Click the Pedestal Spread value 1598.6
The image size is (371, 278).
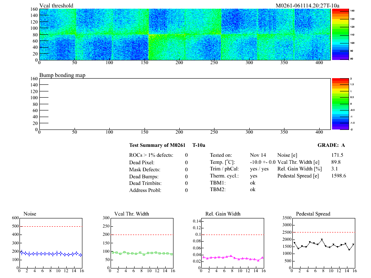pyautogui.click(x=339, y=176)
